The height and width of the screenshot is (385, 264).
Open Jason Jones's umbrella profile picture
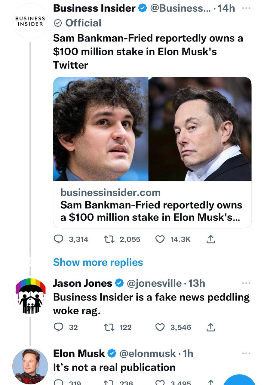pyautogui.click(x=30, y=296)
